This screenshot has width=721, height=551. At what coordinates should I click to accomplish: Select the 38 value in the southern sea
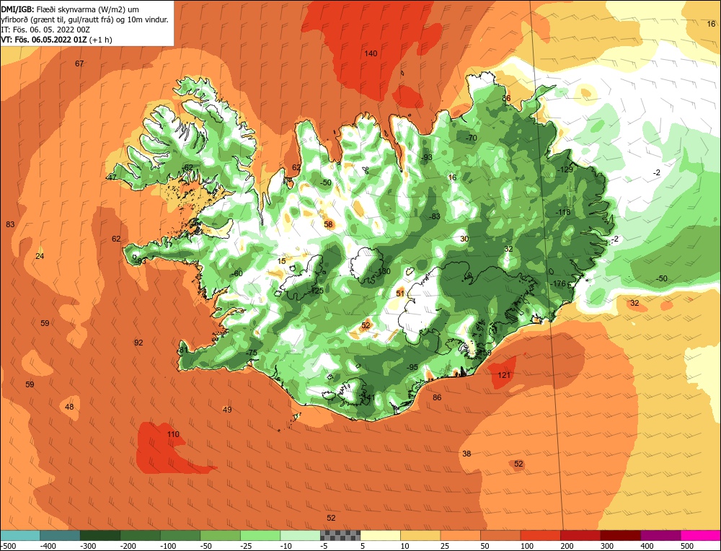pos(466,454)
